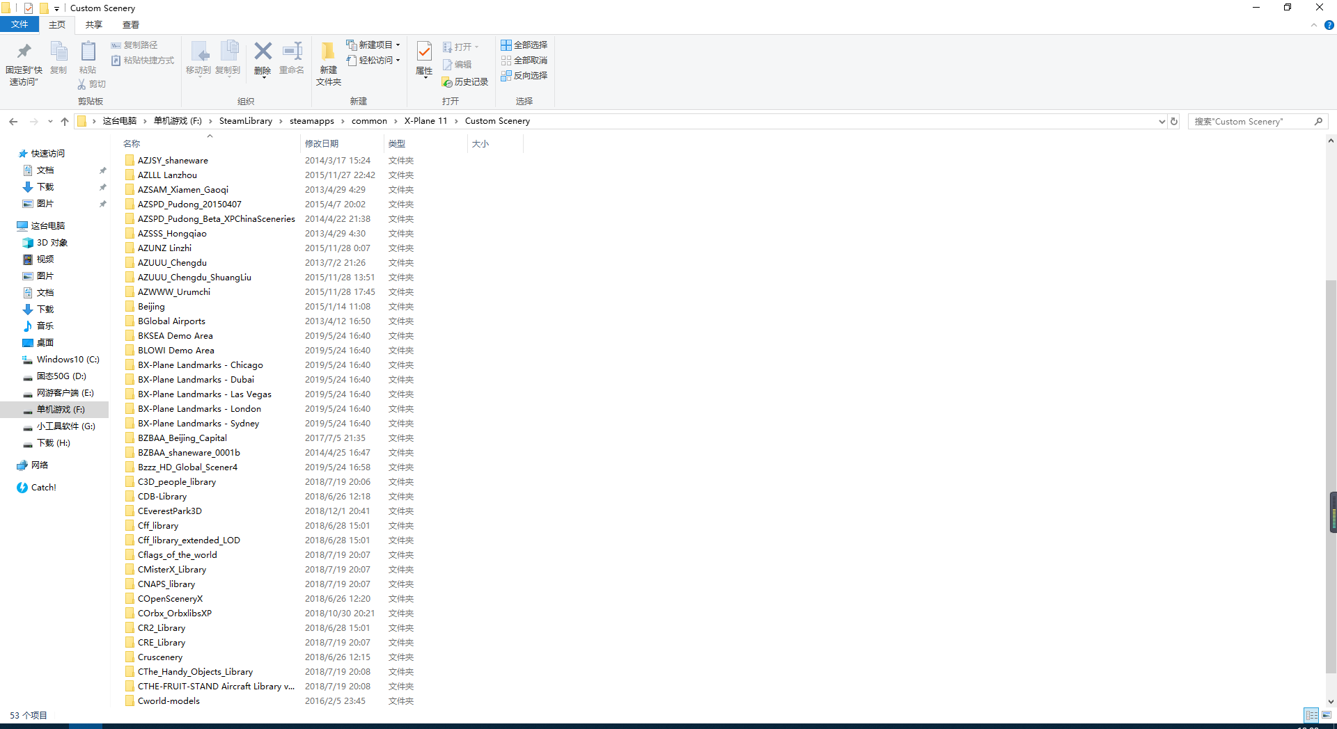This screenshot has width=1337, height=729.
Task: Expand the chevron after SteamLibrary in path
Action: [x=281, y=121]
